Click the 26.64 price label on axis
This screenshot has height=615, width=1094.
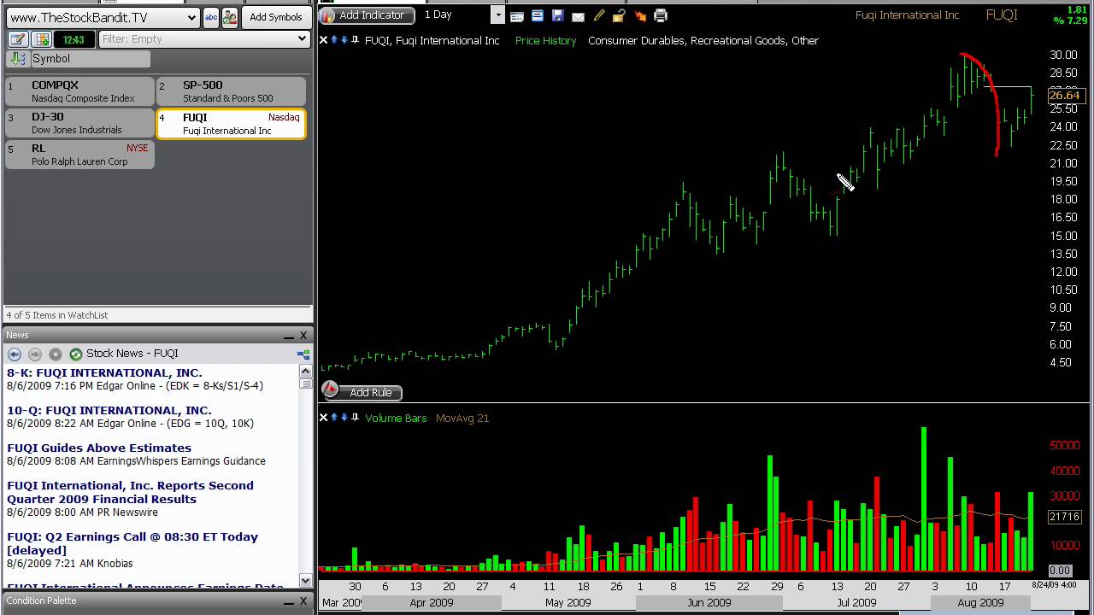coord(1065,96)
